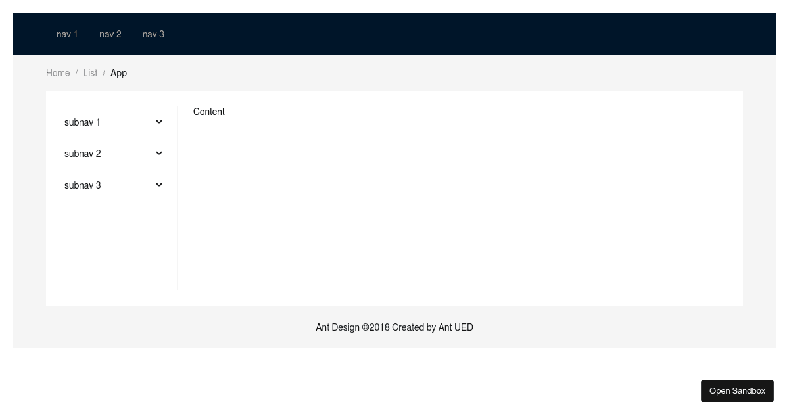Expand the subnav 2 chevron arrow
Viewport: 789px width, 414px height.
(x=158, y=153)
